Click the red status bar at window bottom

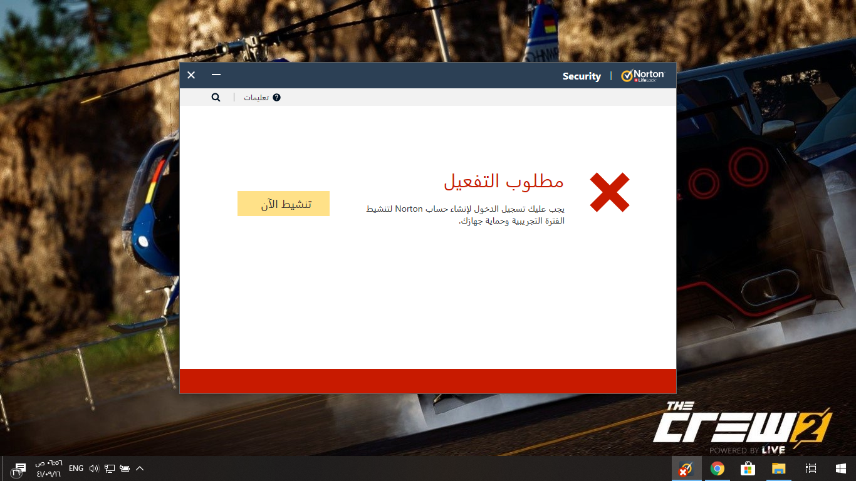428,381
